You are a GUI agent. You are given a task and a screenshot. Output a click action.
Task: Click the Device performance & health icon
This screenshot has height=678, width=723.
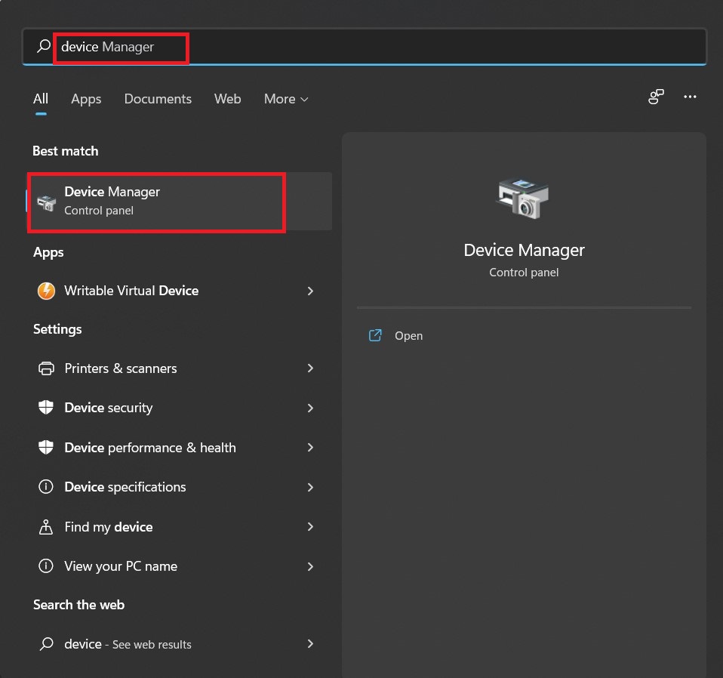click(x=45, y=448)
